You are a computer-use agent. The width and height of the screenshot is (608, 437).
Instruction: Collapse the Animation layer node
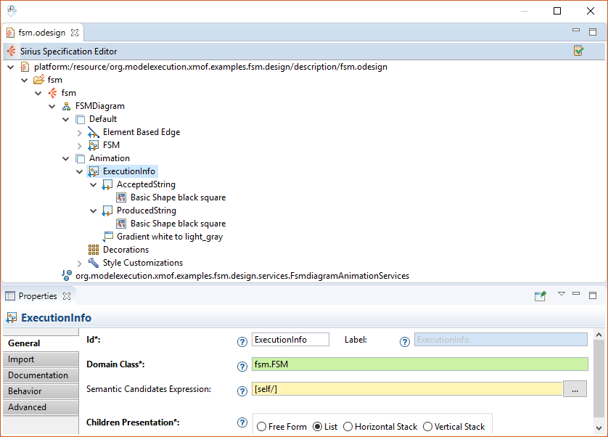66,158
